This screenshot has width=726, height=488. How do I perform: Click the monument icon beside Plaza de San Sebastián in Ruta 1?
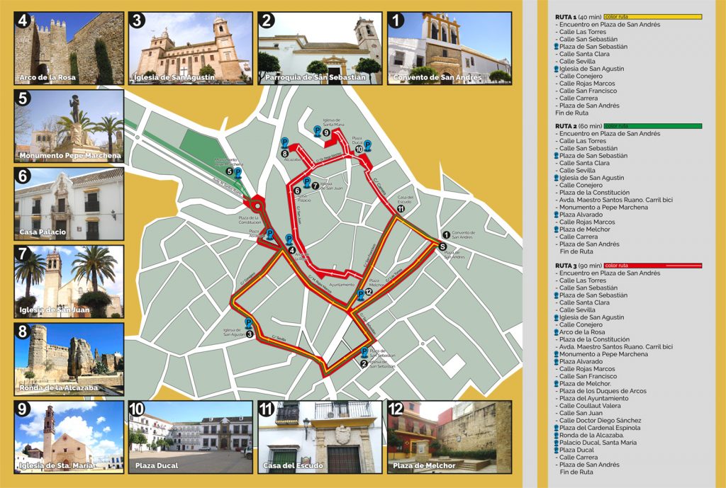[x=556, y=47]
